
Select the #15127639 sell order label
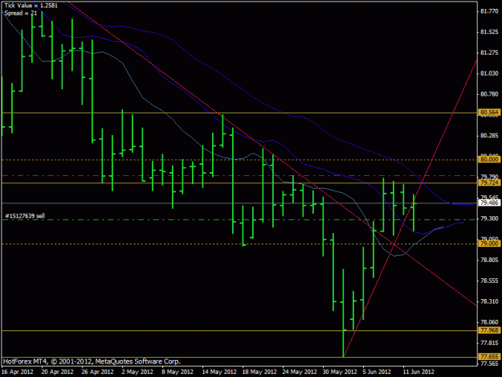[x=25, y=216]
